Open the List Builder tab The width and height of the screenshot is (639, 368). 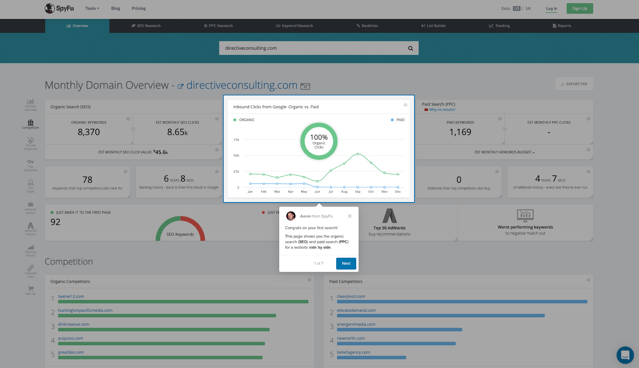coord(433,26)
